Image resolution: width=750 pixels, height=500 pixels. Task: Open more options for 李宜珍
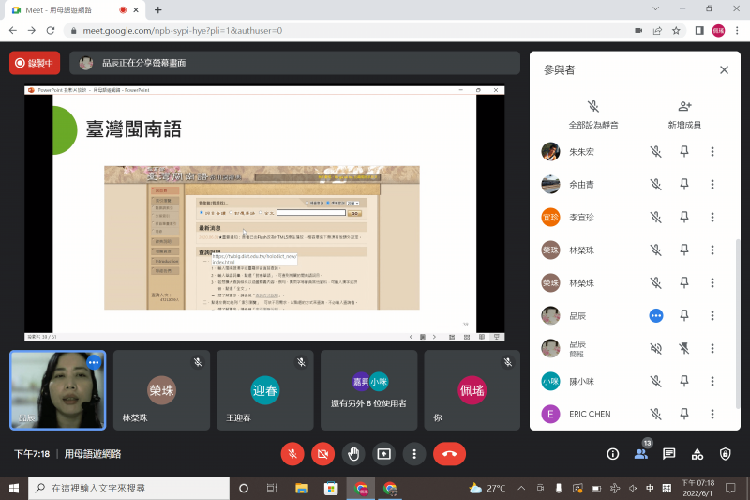[712, 218]
